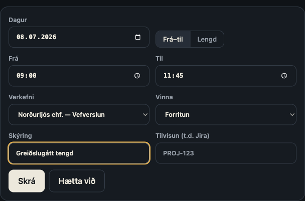Screen dimensions: 305x201
Task: Open the Verkefni dropdown showing Norðurljós ehf.
Action: tap(79, 114)
